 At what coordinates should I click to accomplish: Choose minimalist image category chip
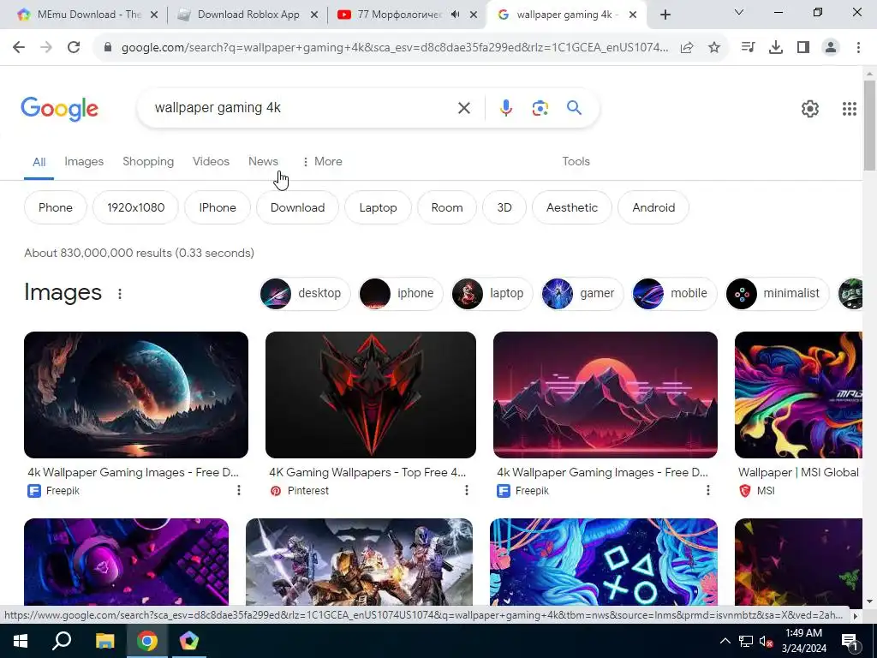click(778, 293)
